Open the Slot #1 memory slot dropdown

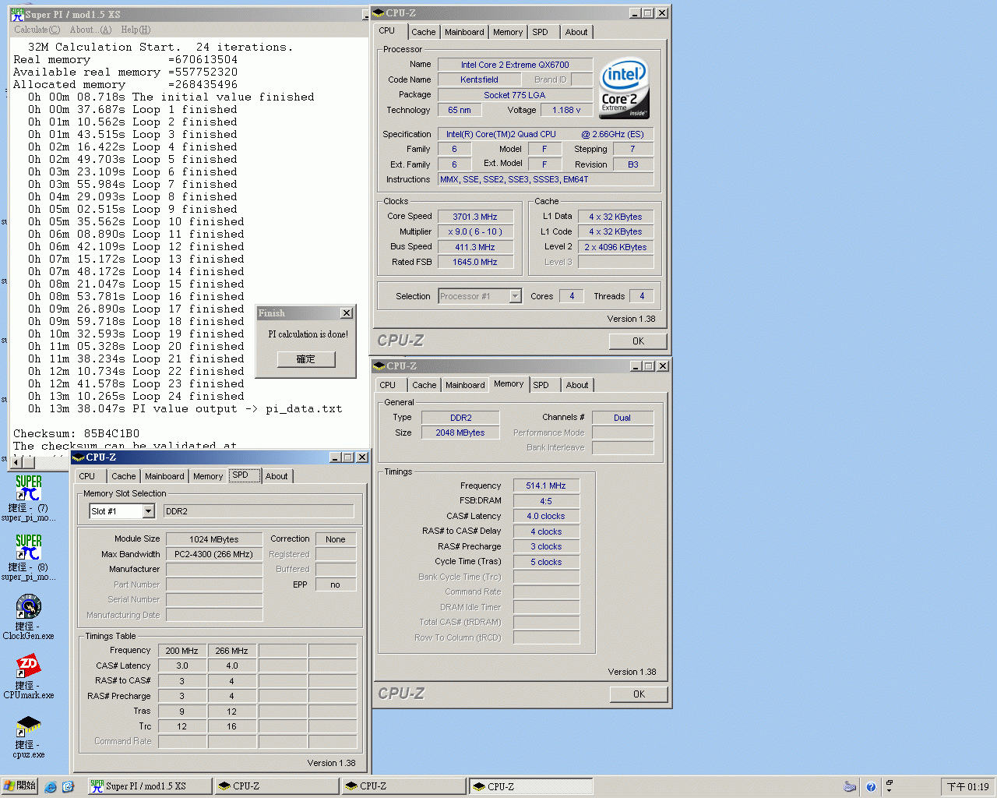pyautogui.click(x=148, y=511)
